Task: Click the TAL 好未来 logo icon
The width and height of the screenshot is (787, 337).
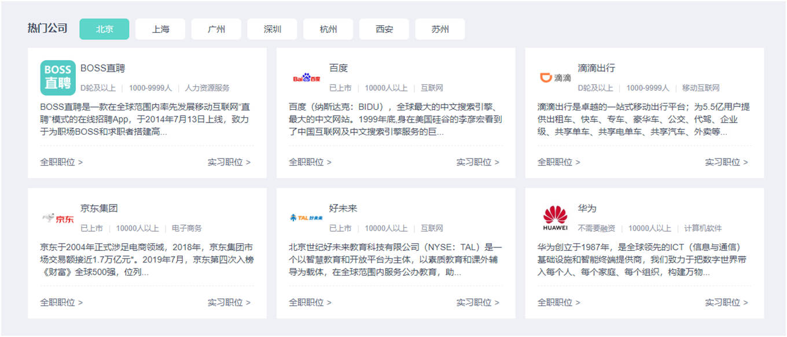Action: (307, 218)
